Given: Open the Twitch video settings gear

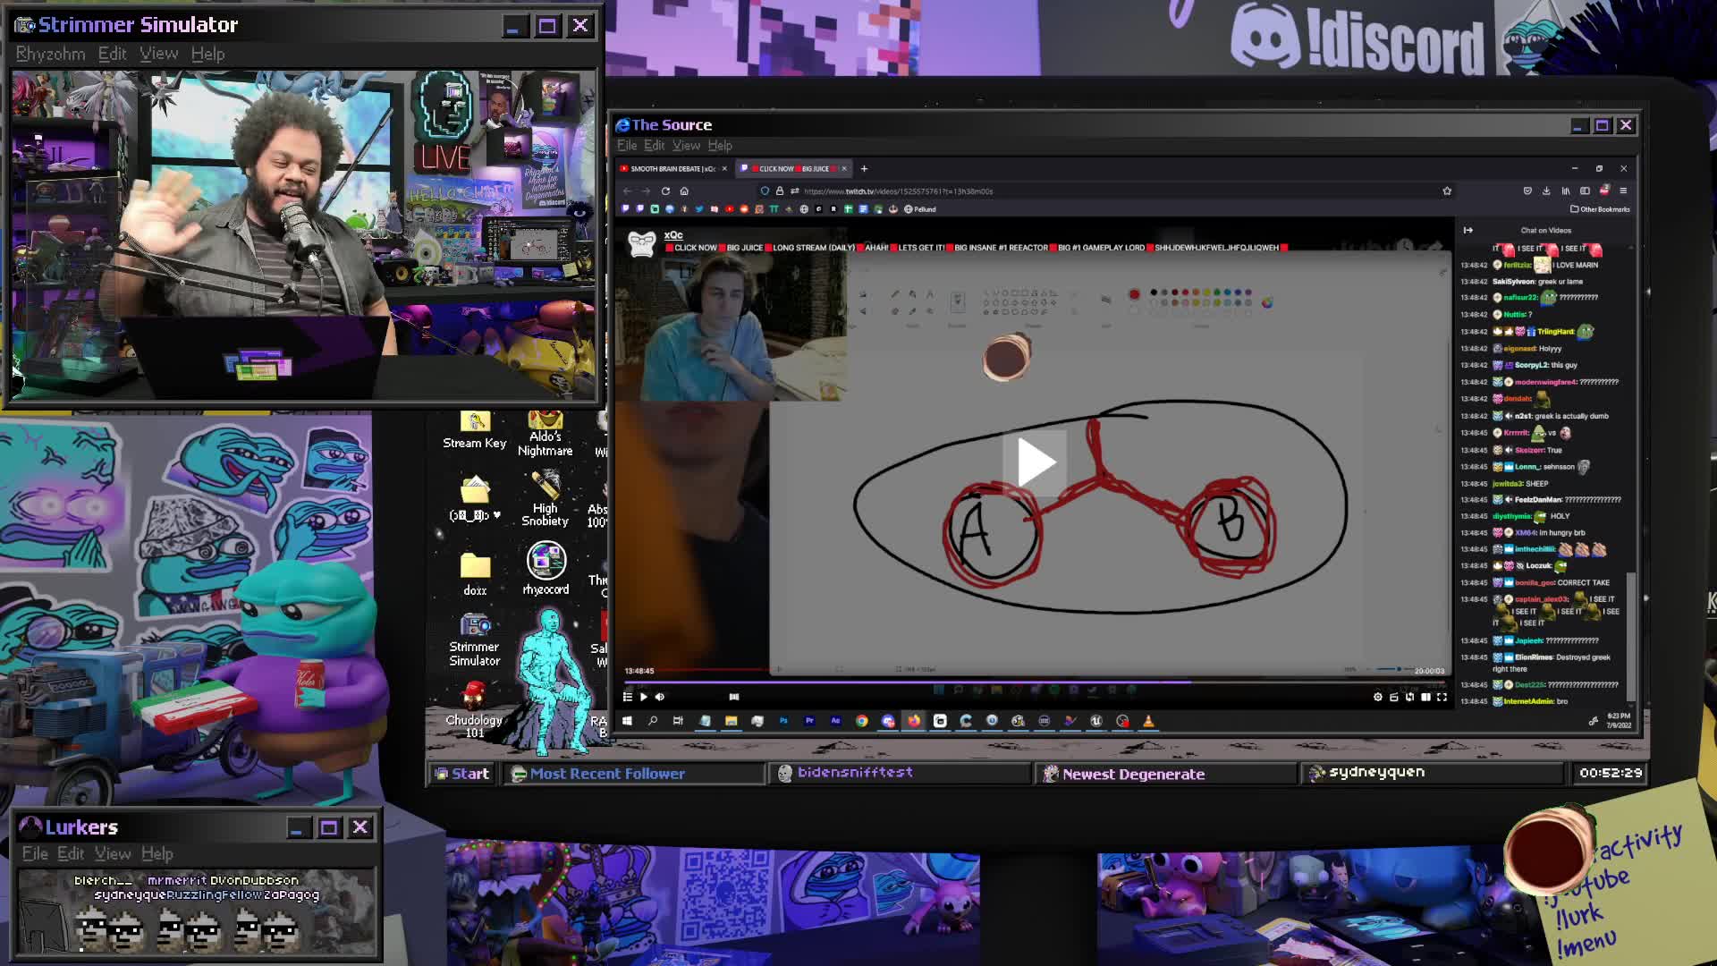Looking at the screenshot, I should click(1378, 697).
